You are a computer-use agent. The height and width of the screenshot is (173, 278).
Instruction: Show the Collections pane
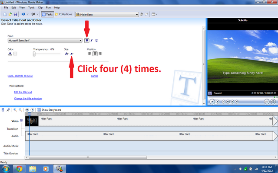click(x=63, y=14)
